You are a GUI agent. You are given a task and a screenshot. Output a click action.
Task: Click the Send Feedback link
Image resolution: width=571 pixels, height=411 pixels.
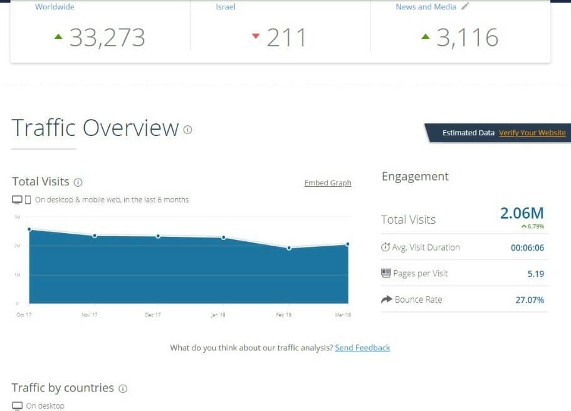point(362,348)
